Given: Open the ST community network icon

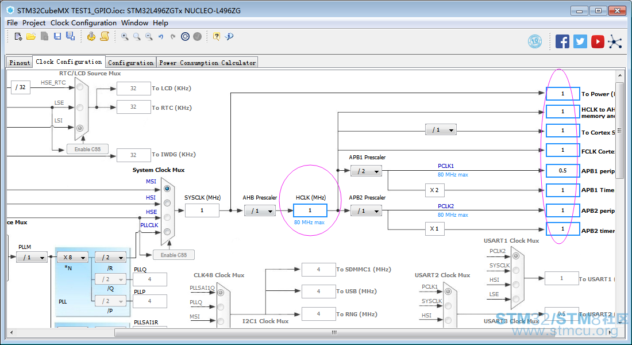Looking at the screenshot, I should pyautogui.click(x=615, y=41).
